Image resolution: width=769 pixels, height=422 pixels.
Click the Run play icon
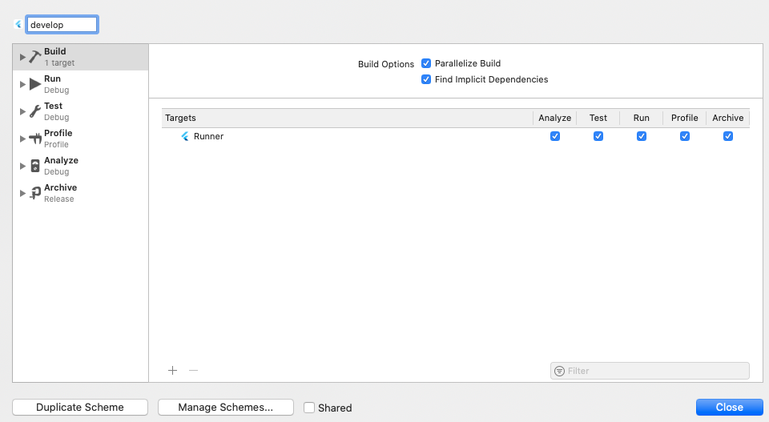(x=35, y=84)
